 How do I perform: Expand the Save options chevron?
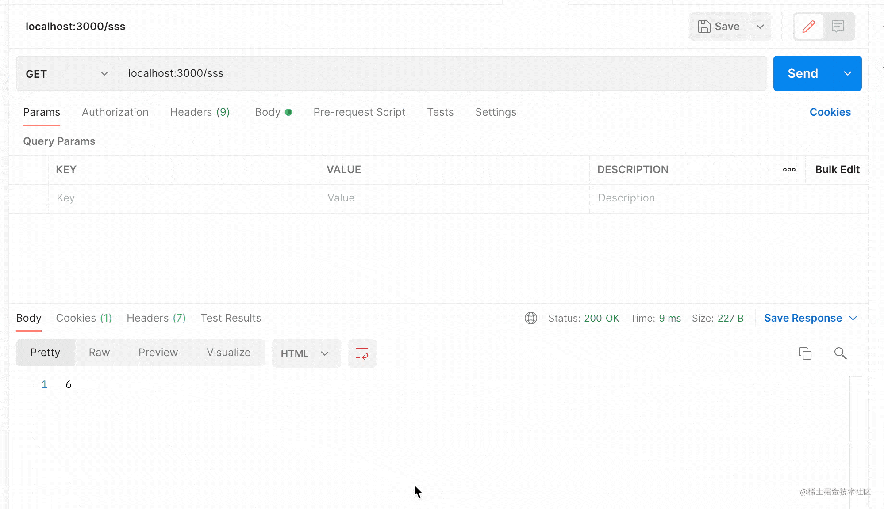coord(760,27)
